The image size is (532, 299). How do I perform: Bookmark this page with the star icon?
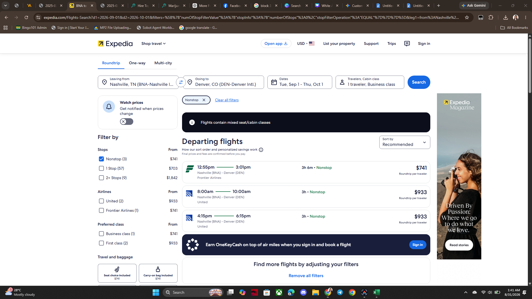[x=467, y=17]
